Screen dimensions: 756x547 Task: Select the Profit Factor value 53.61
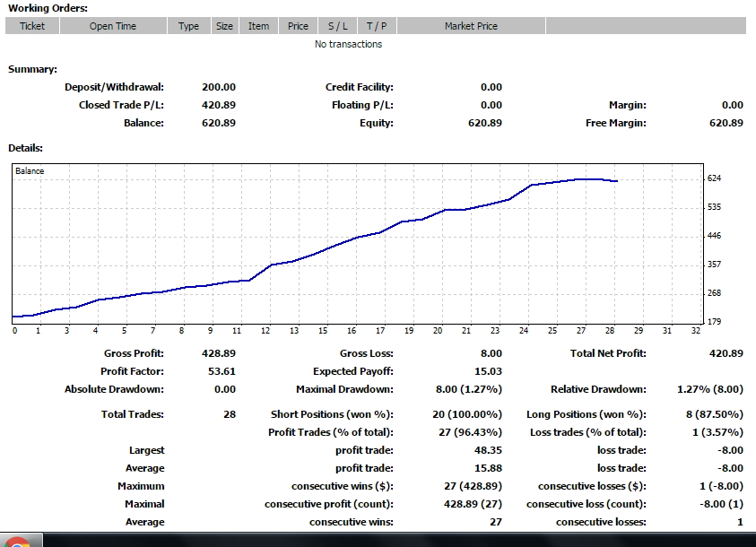coord(219,371)
